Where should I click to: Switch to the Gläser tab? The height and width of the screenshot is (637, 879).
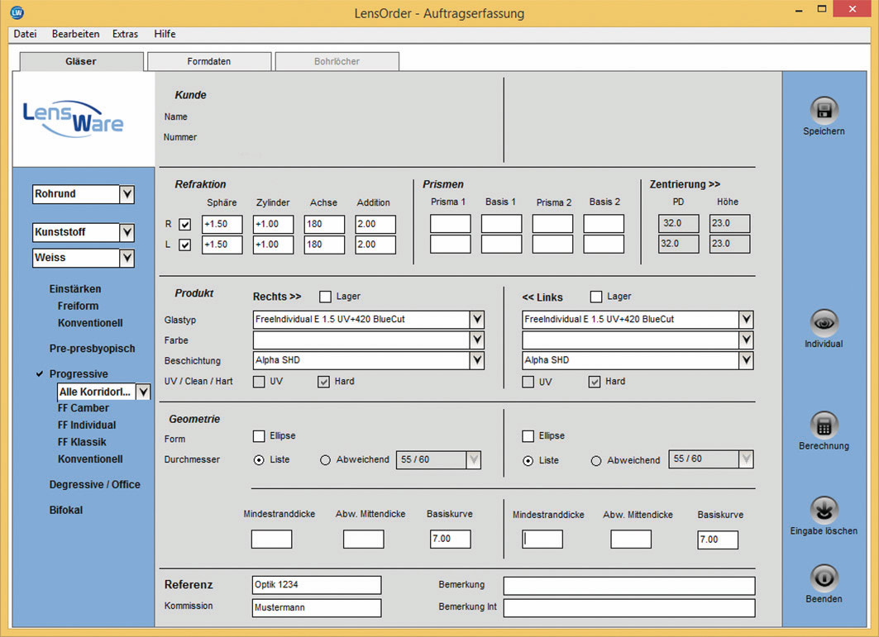(81, 62)
